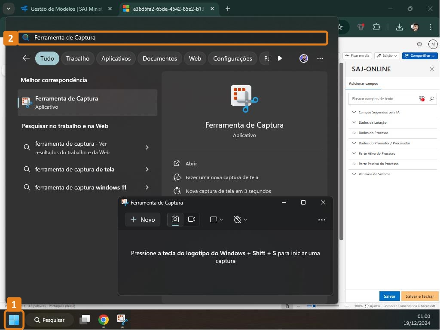The height and width of the screenshot is (330, 440).
Task: Select the Documentos search filter tab
Action: pyautogui.click(x=159, y=58)
